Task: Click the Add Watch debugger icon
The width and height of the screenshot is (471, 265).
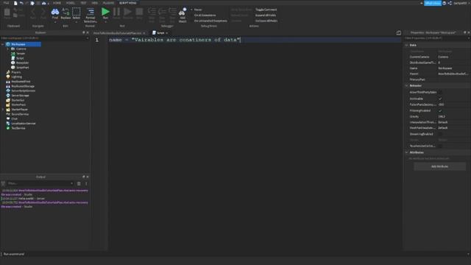Action: pyautogui.click(x=183, y=15)
